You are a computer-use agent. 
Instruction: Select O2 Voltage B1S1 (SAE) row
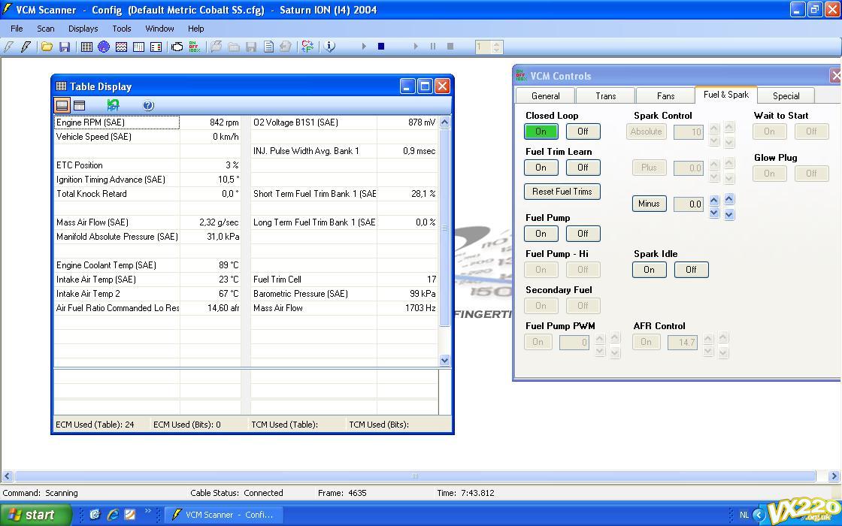pyautogui.click(x=344, y=122)
